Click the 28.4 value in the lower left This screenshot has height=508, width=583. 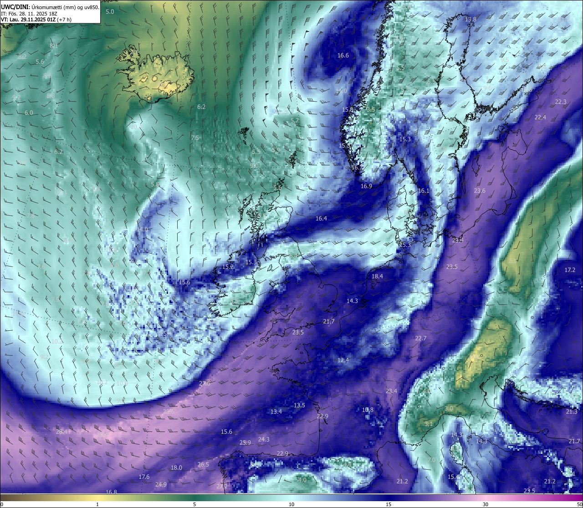coord(61,432)
